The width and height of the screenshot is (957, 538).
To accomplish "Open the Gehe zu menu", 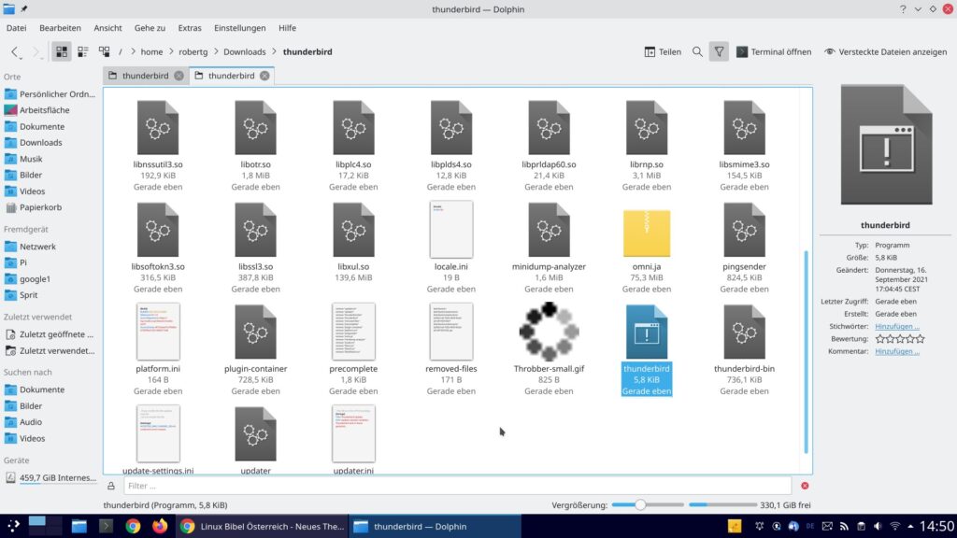I will [x=150, y=28].
